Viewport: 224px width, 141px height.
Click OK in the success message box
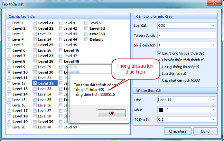coord(112,113)
